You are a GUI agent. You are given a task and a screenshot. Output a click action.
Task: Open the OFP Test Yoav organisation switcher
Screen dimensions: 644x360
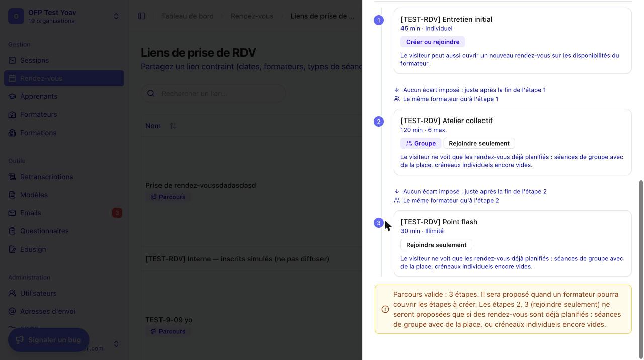point(64,16)
